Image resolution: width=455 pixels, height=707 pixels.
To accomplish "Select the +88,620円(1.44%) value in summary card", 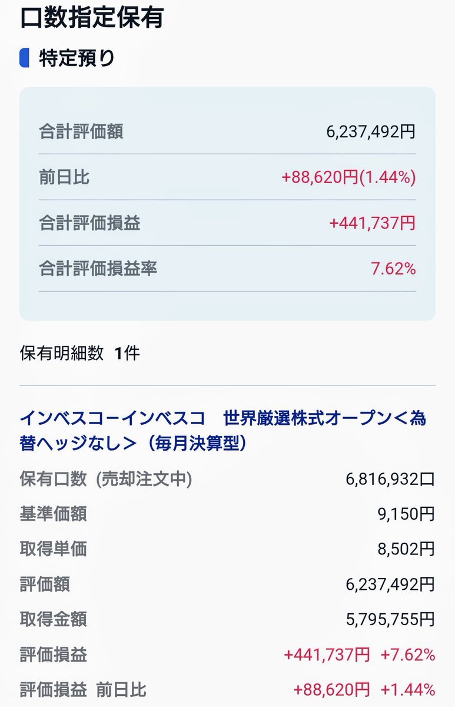I will [349, 177].
